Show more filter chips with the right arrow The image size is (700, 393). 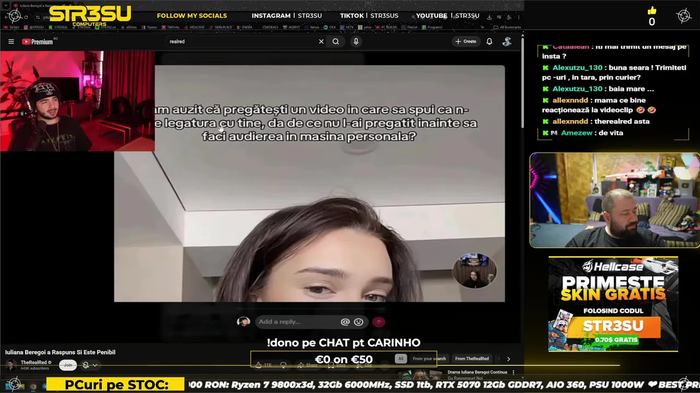pyautogui.click(x=508, y=359)
